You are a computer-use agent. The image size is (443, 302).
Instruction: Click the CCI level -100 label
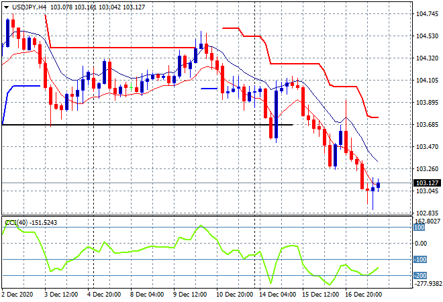420,259
